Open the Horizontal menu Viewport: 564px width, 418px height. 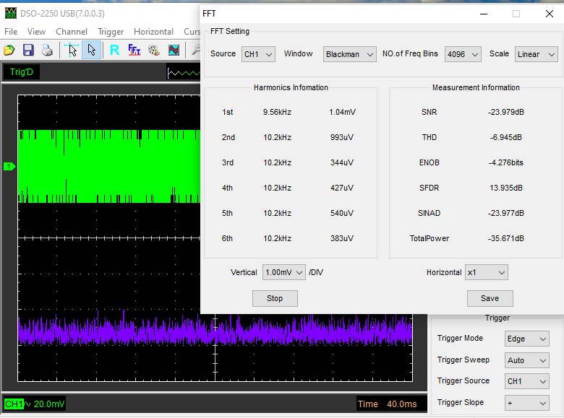tap(153, 32)
